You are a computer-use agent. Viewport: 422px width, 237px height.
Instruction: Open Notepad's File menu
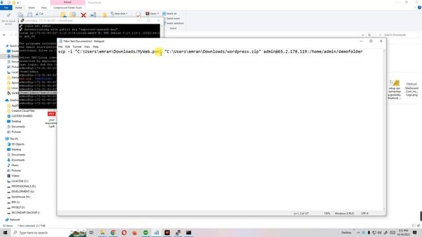coord(61,47)
